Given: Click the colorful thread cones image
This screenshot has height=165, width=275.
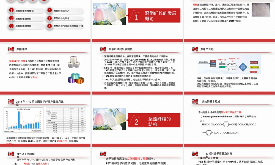Looking at the screenshot, I should (x=76, y=78).
